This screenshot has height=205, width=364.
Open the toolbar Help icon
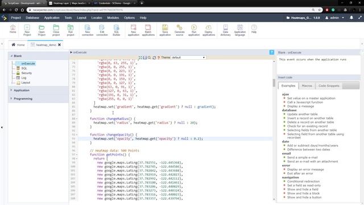tap(254, 29)
